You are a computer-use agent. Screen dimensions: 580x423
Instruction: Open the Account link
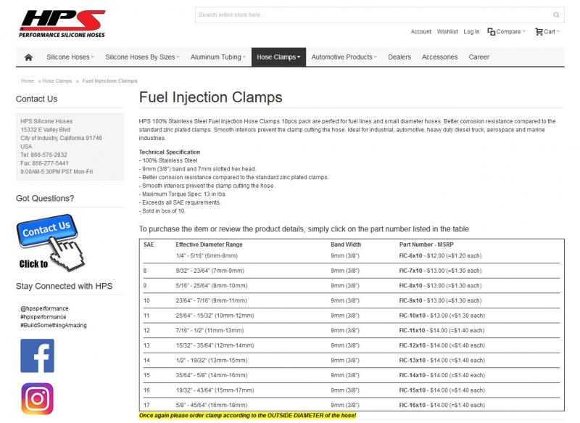point(421,32)
